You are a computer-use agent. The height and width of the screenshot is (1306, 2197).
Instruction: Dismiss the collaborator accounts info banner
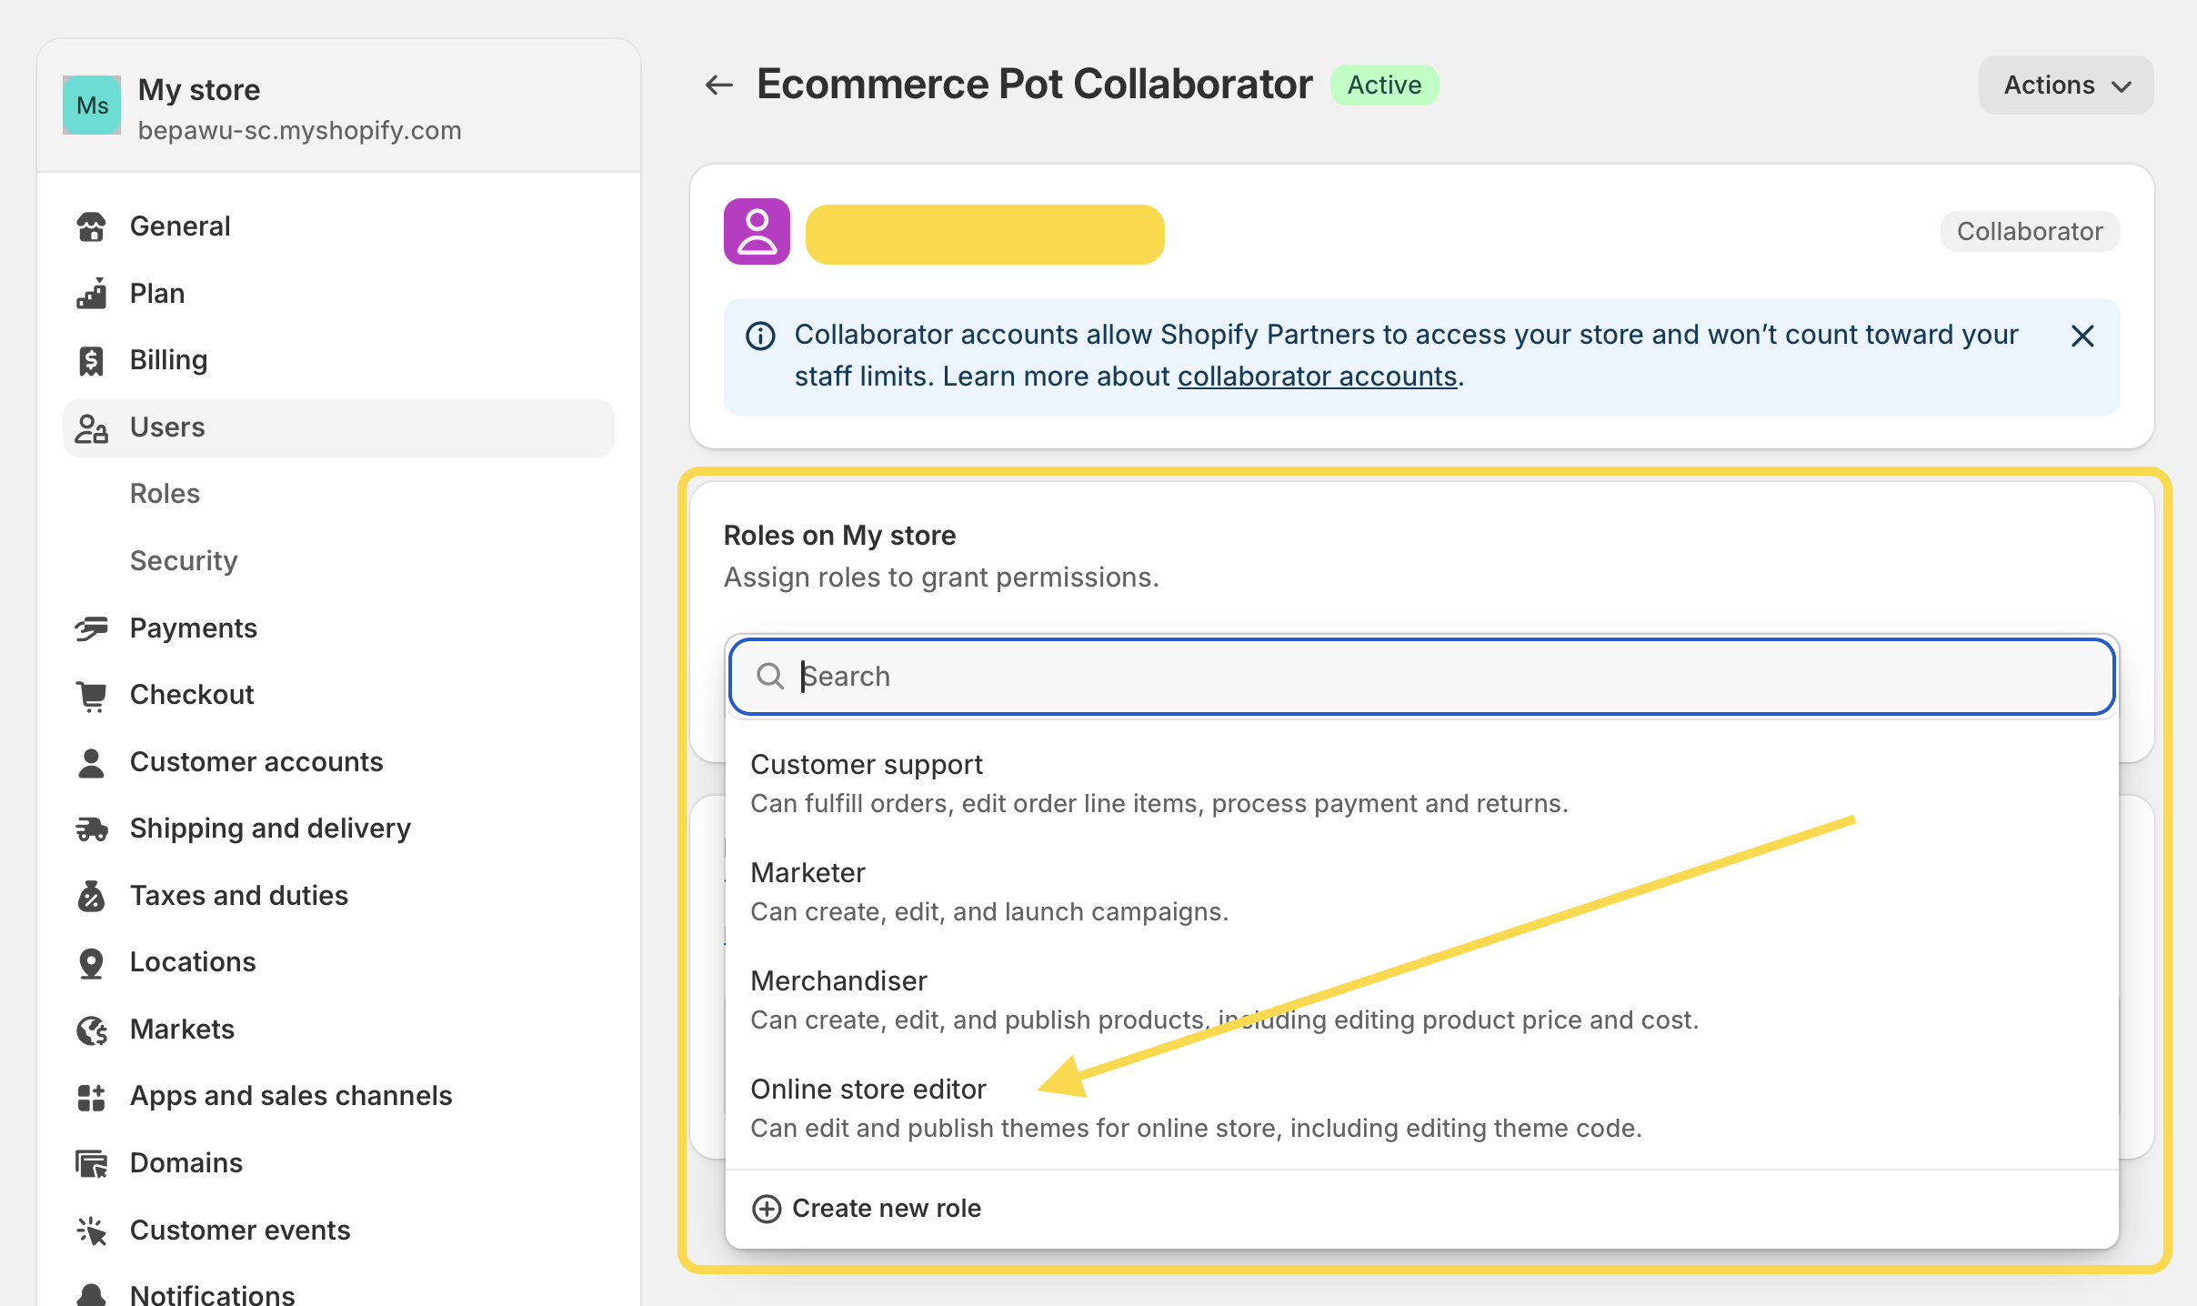pyautogui.click(x=2082, y=336)
